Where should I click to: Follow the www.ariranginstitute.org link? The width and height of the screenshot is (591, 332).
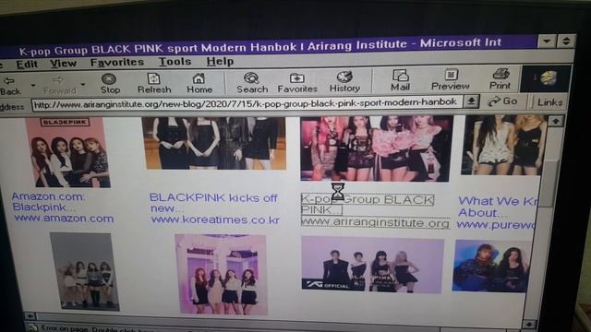376,223
